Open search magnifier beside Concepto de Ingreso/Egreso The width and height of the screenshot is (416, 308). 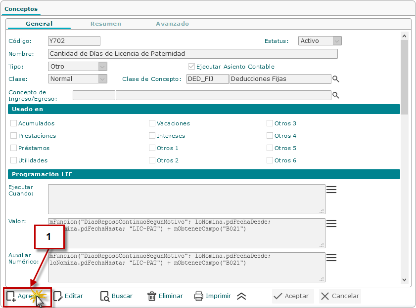pyautogui.click(x=336, y=95)
